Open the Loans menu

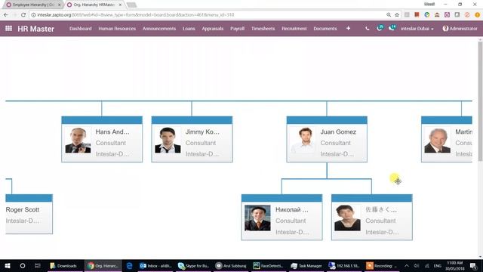189,29
